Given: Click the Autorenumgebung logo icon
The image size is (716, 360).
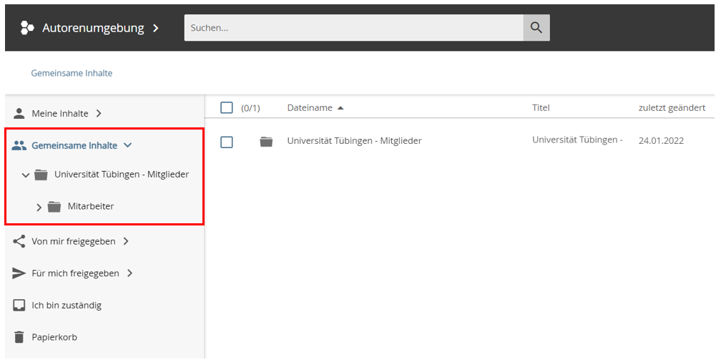Looking at the screenshot, I should (x=27, y=28).
